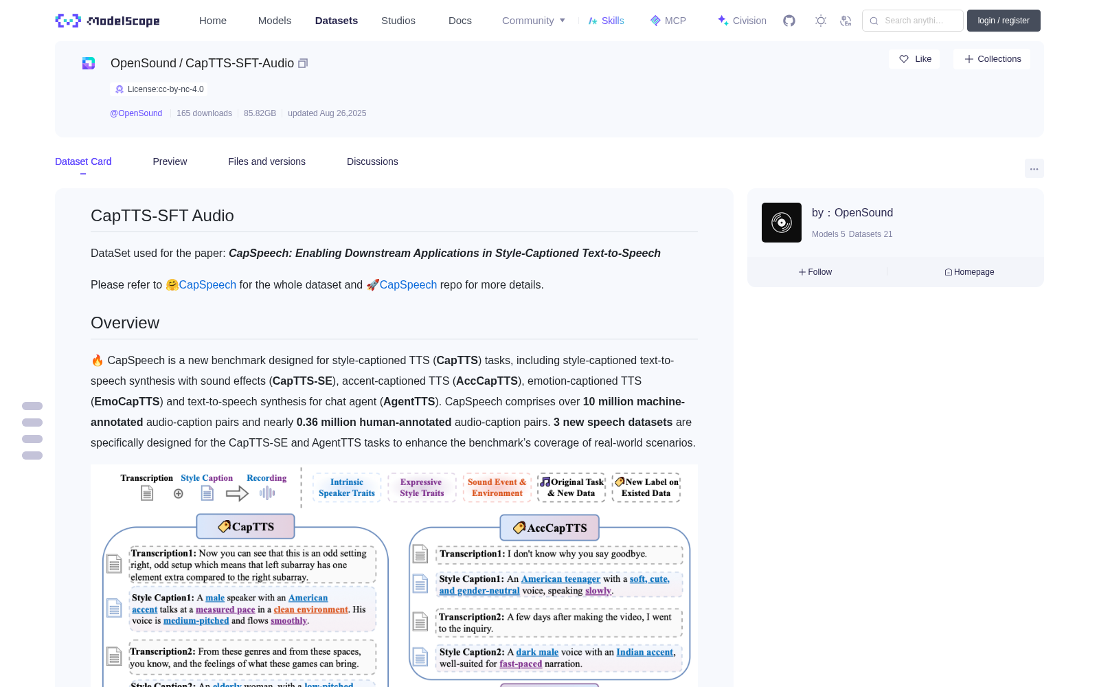The height and width of the screenshot is (687, 1099).
Task: Open the three-dot more options menu
Action: [x=1034, y=168]
